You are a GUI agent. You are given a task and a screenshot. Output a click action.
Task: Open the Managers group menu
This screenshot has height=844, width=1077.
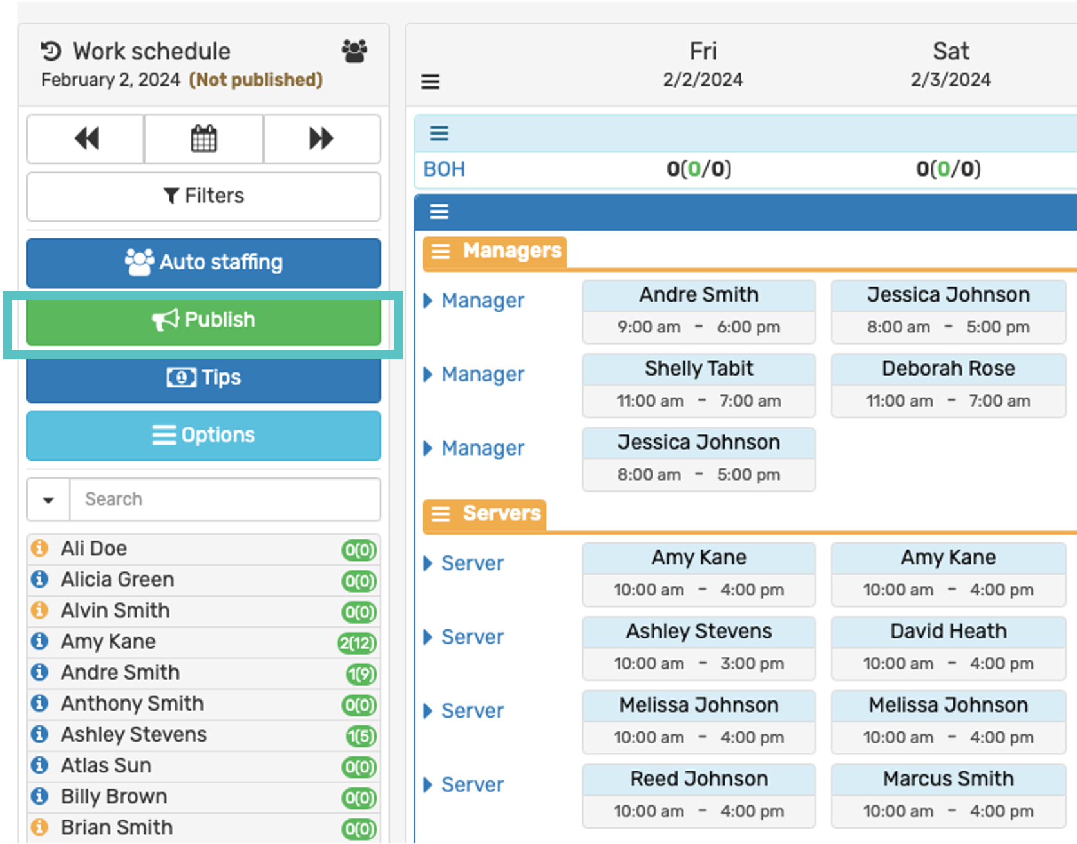(441, 251)
